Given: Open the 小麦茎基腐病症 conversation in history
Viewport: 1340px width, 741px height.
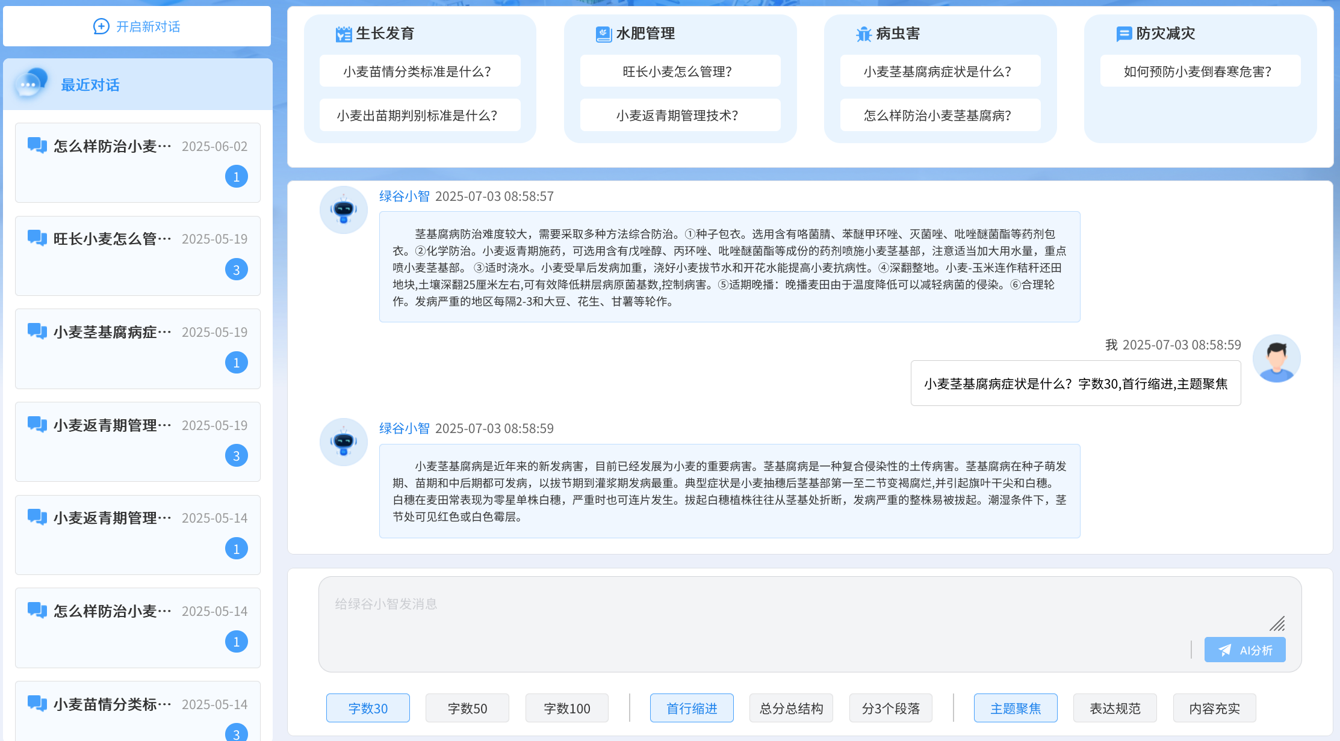Looking at the screenshot, I should coord(138,348).
